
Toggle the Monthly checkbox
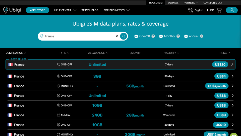pos(161,36)
